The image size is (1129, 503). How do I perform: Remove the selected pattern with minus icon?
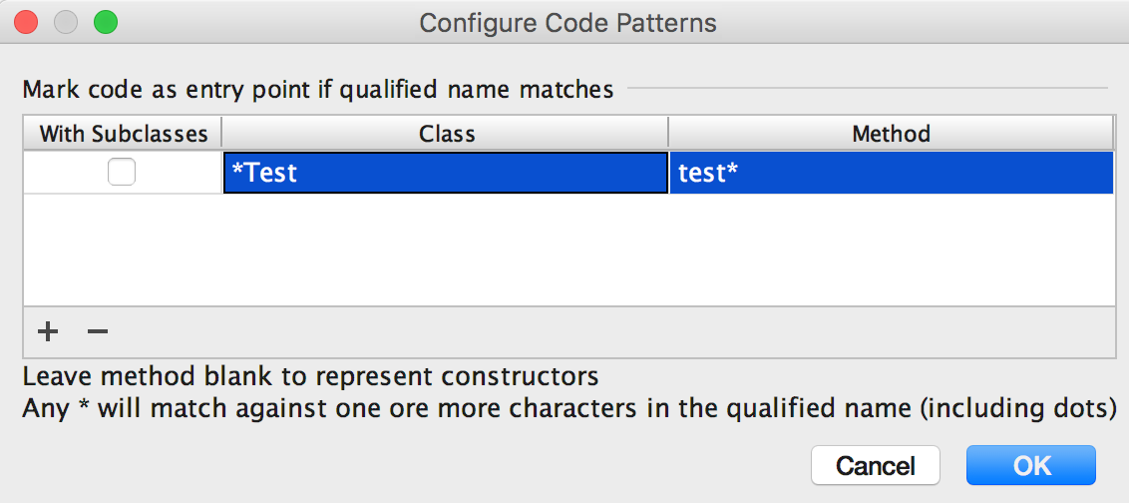coord(97,331)
